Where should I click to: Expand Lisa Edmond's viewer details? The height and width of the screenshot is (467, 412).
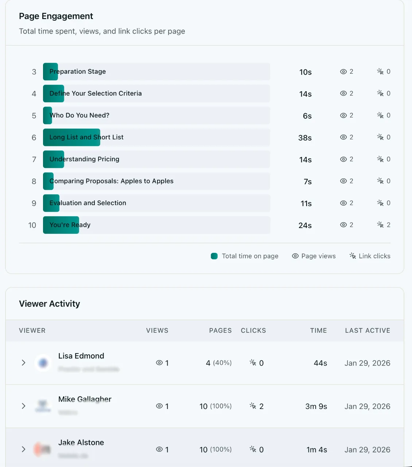coord(23,363)
